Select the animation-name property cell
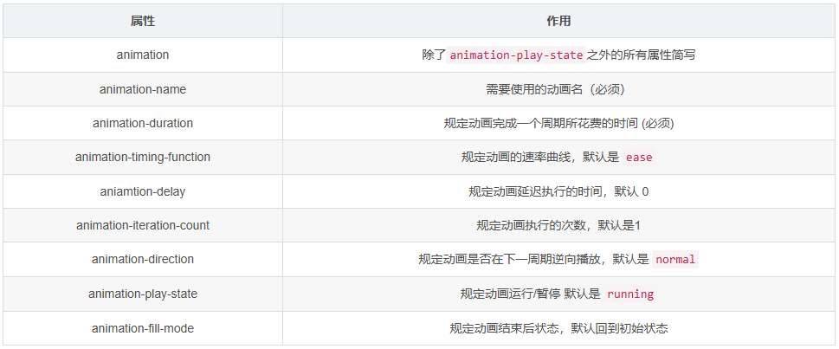 pos(142,89)
